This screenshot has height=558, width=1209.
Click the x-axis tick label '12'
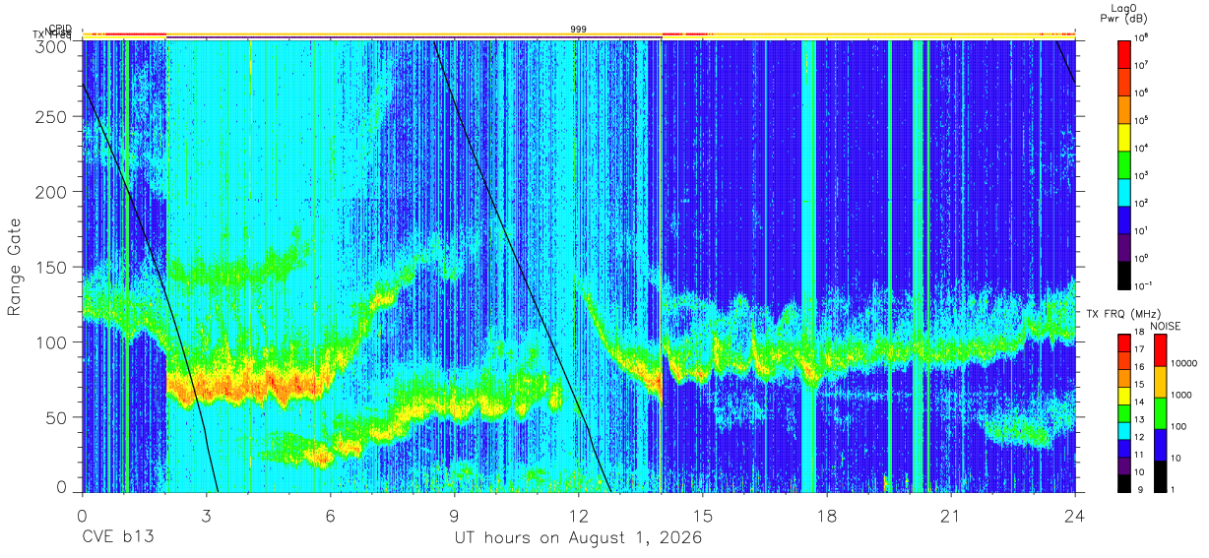[x=578, y=515]
